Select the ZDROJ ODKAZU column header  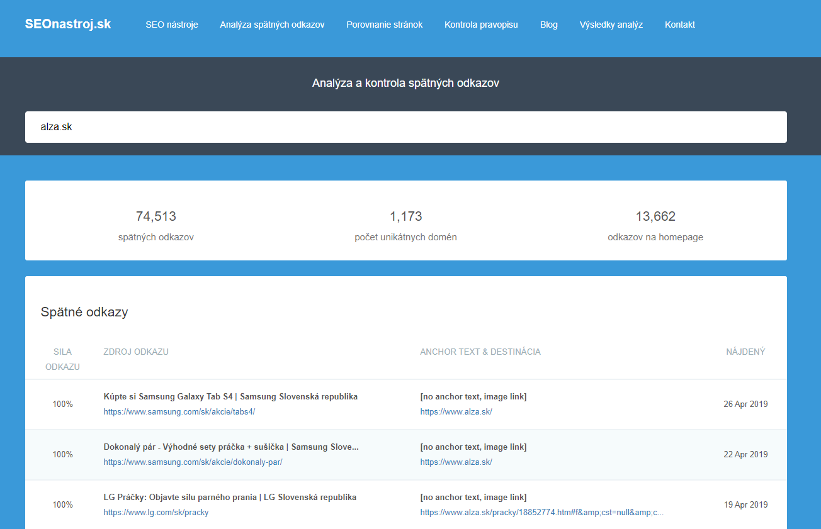point(136,352)
